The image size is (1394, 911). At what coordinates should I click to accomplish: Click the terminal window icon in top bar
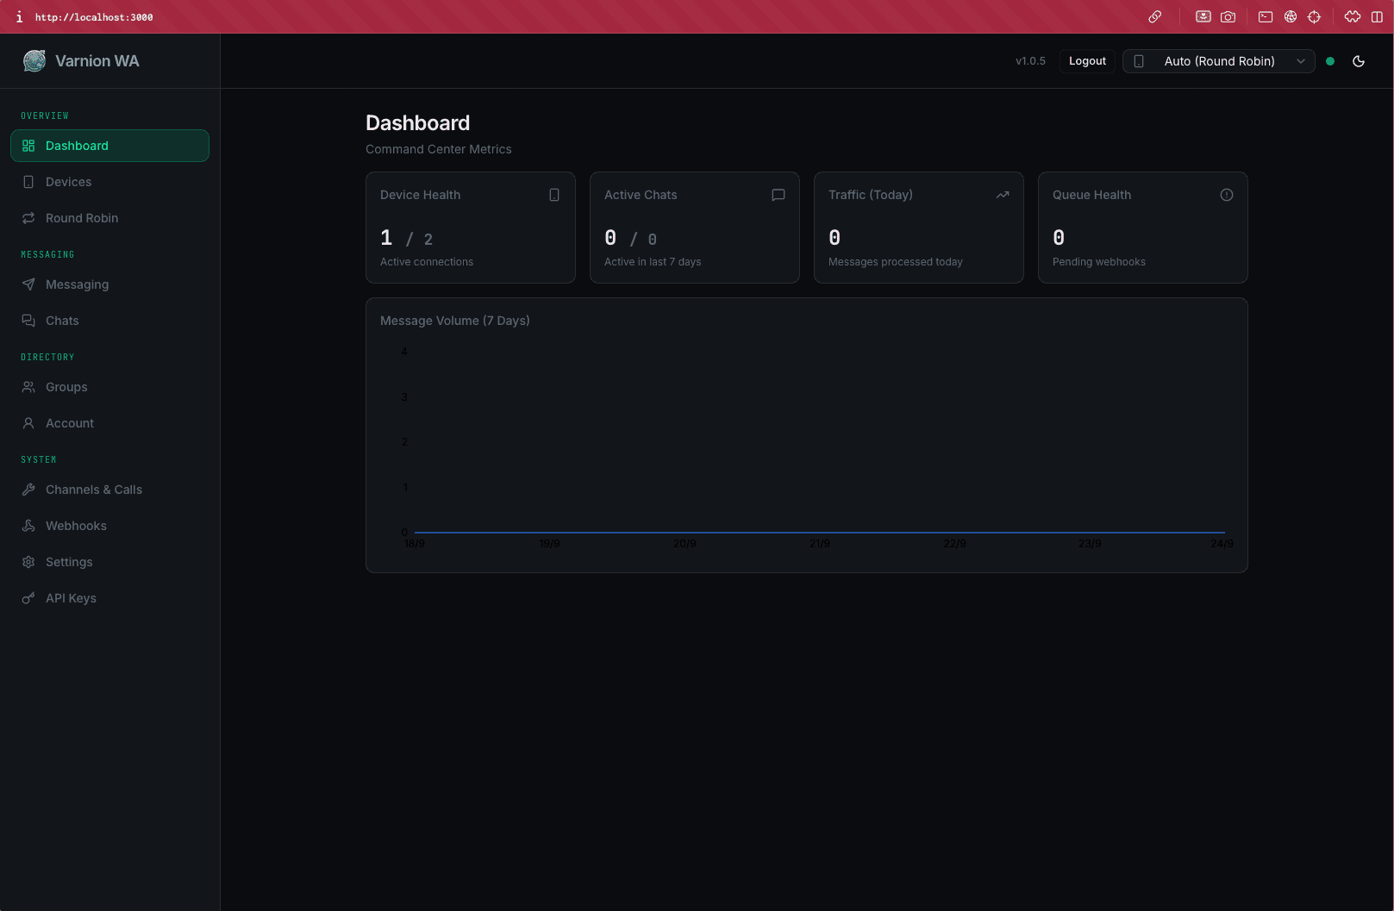pos(1266,16)
